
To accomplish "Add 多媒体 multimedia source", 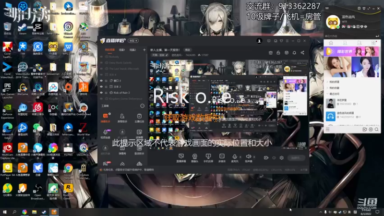I will [222, 158].
